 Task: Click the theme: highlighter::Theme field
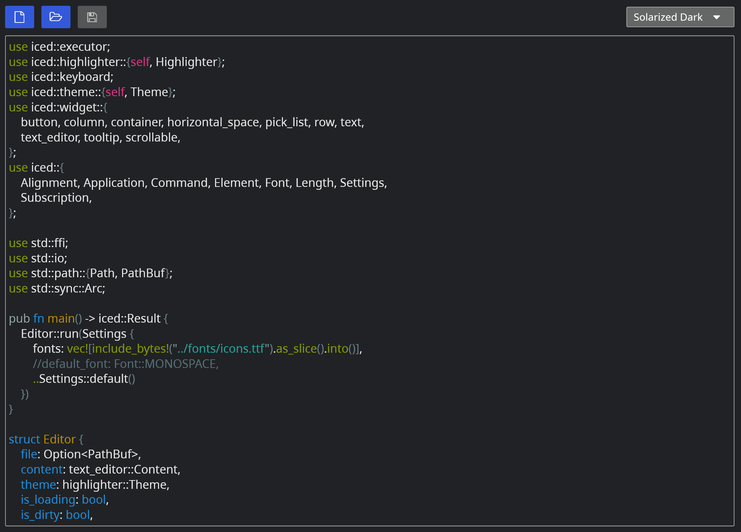click(x=94, y=484)
